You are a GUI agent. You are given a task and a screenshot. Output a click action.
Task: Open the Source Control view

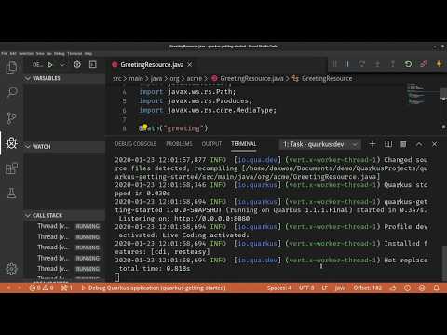coord(11,118)
